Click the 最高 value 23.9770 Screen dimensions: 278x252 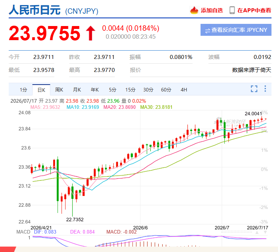coord(104,70)
